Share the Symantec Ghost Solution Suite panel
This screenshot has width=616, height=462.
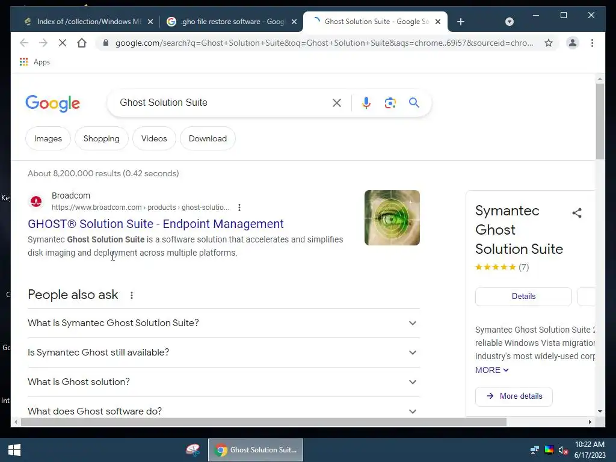pos(577,213)
